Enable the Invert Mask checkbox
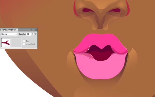Image resolution: width=155 pixels, height=97 pixels. 24,44
